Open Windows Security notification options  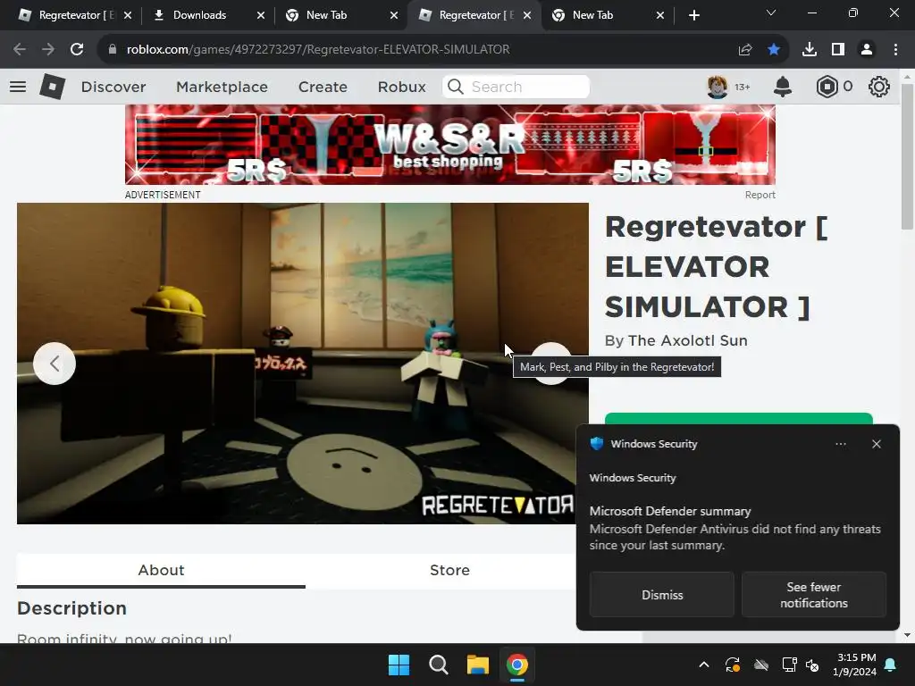coord(840,444)
